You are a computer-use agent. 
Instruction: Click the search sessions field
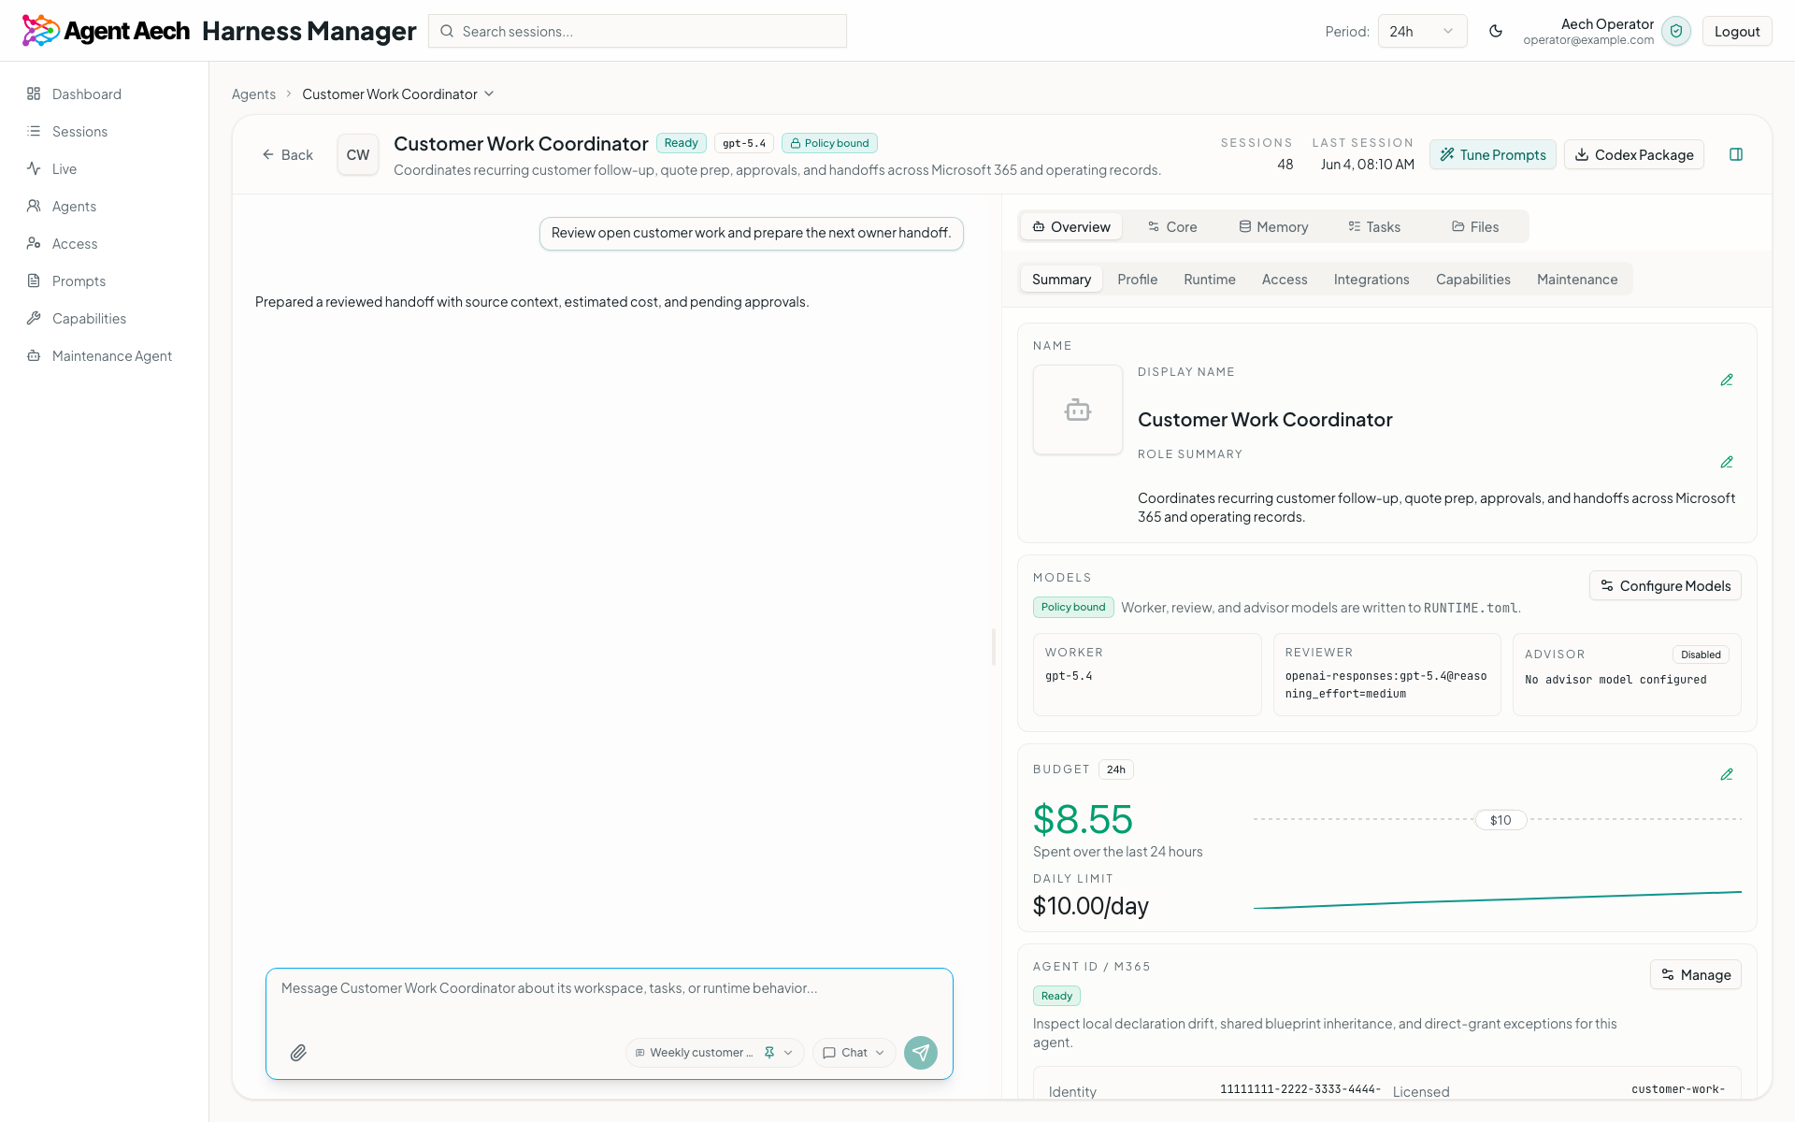point(638,31)
